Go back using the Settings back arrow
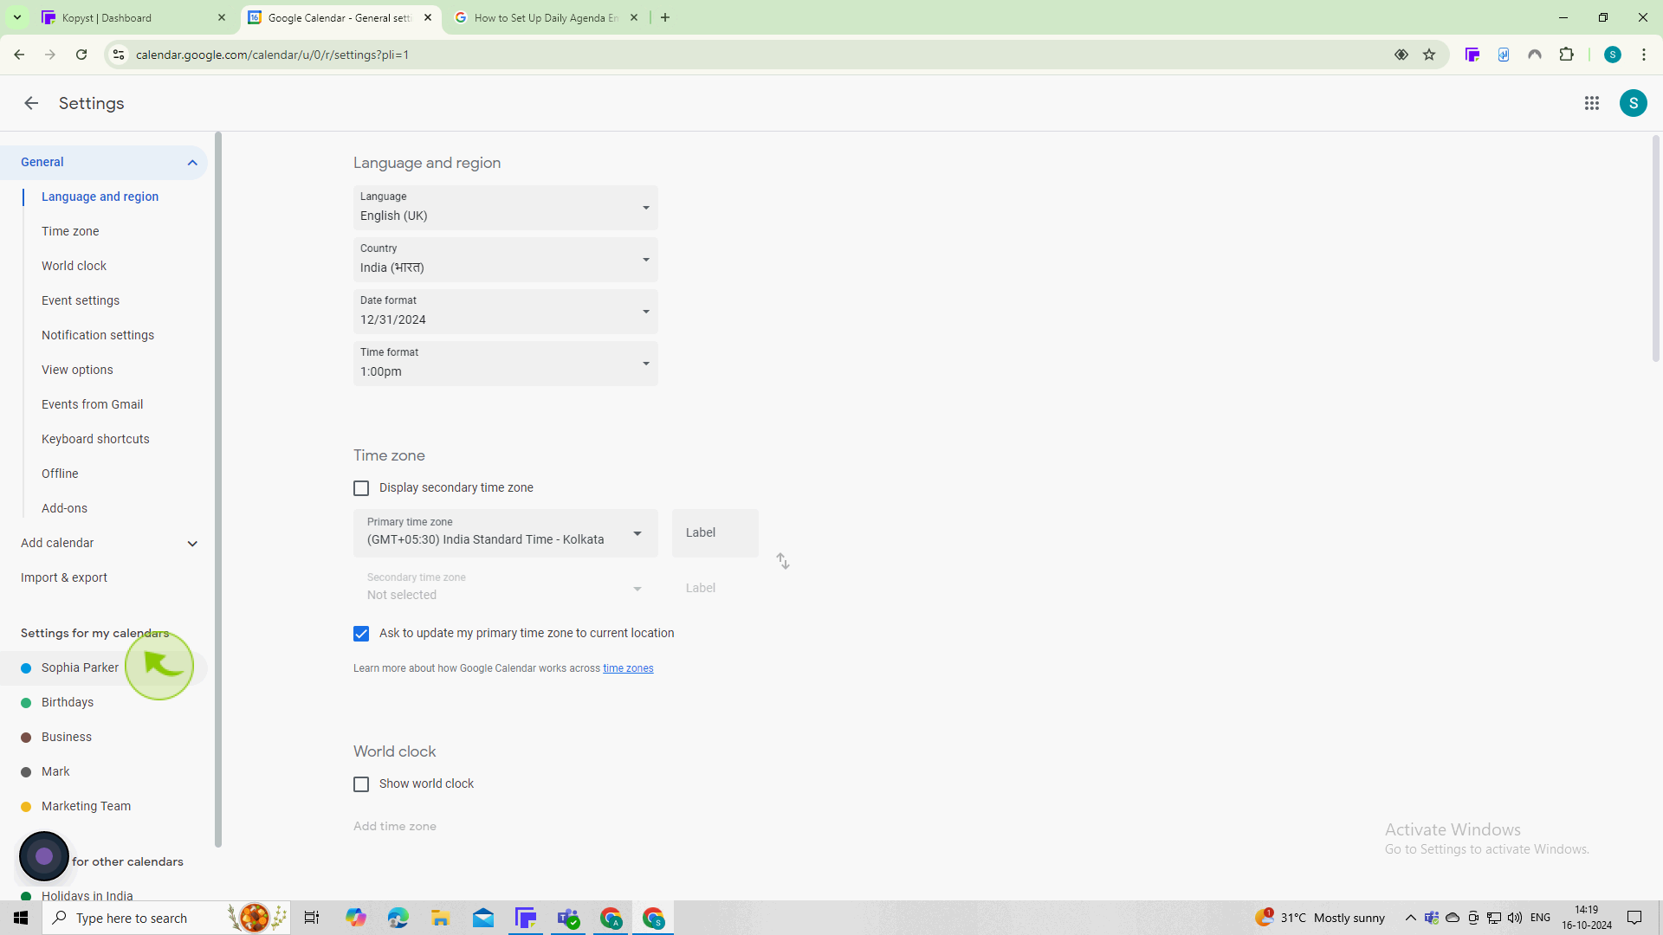The height and width of the screenshot is (935, 1663). pos(31,103)
